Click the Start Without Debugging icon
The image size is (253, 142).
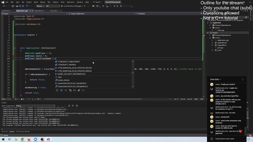(x=85, y=6)
